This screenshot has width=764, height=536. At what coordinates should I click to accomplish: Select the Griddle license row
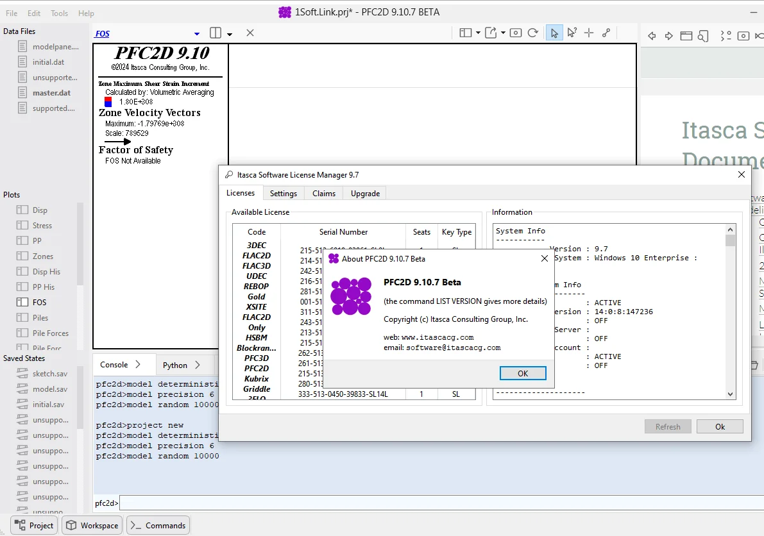[257, 389]
